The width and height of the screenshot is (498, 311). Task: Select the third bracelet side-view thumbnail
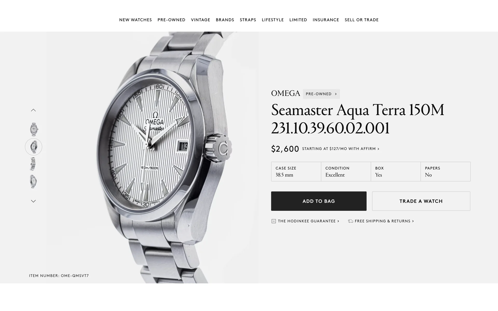[x=33, y=164]
